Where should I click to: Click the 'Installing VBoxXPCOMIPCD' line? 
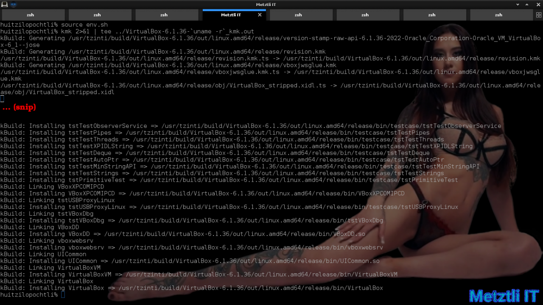[x=202, y=193]
